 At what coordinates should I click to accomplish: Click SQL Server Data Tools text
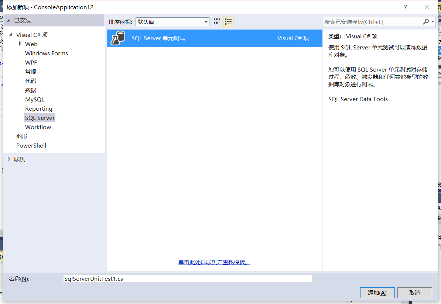tap(358, 99)
